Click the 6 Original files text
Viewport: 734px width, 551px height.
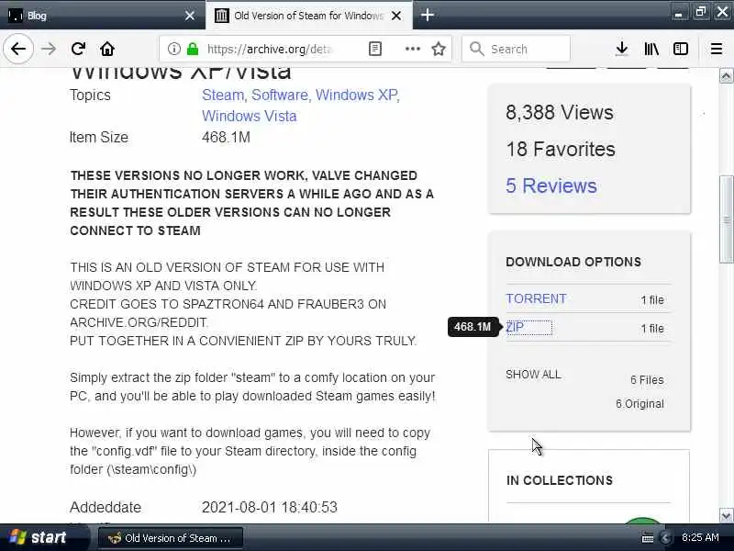click(x=639, y=404)
